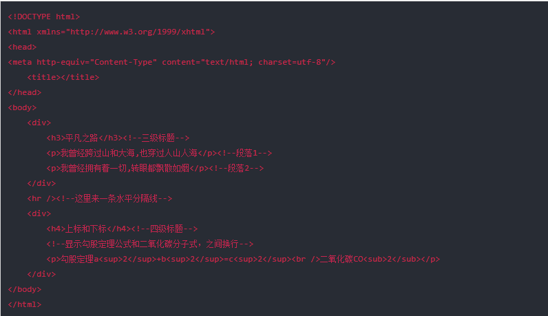
Task: Click the sup and sub formula paragraph line
Action: coord(243,259)
